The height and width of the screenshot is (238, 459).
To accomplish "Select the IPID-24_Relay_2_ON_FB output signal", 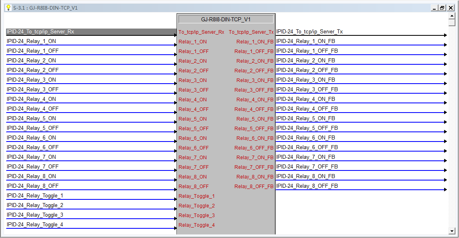I will tap(361, 61).
